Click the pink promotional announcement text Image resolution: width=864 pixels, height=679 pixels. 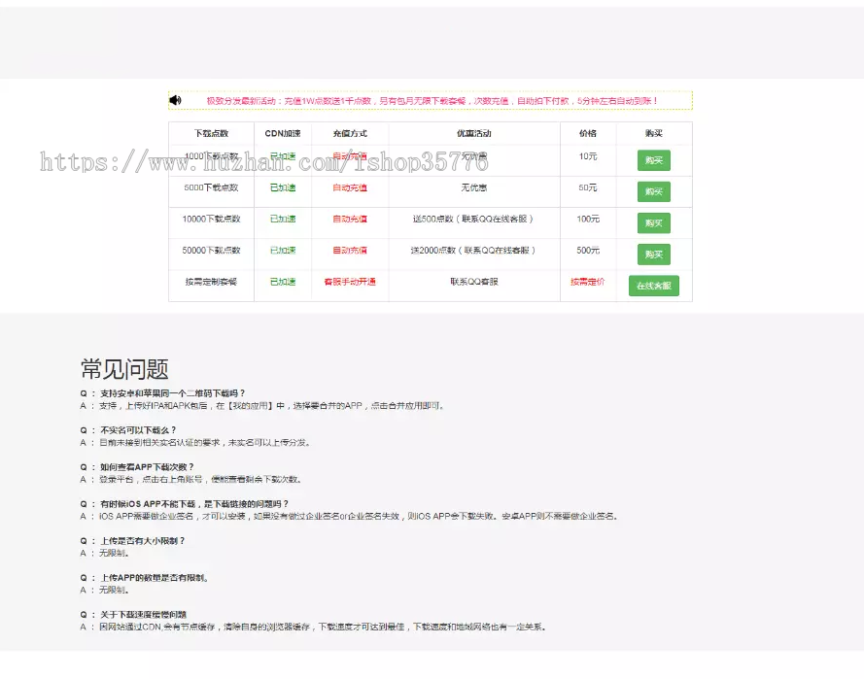click(x=432, y=101)
